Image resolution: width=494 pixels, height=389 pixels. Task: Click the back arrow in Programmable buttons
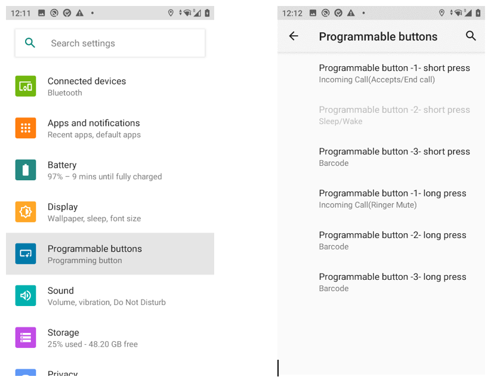click(294, 36)
